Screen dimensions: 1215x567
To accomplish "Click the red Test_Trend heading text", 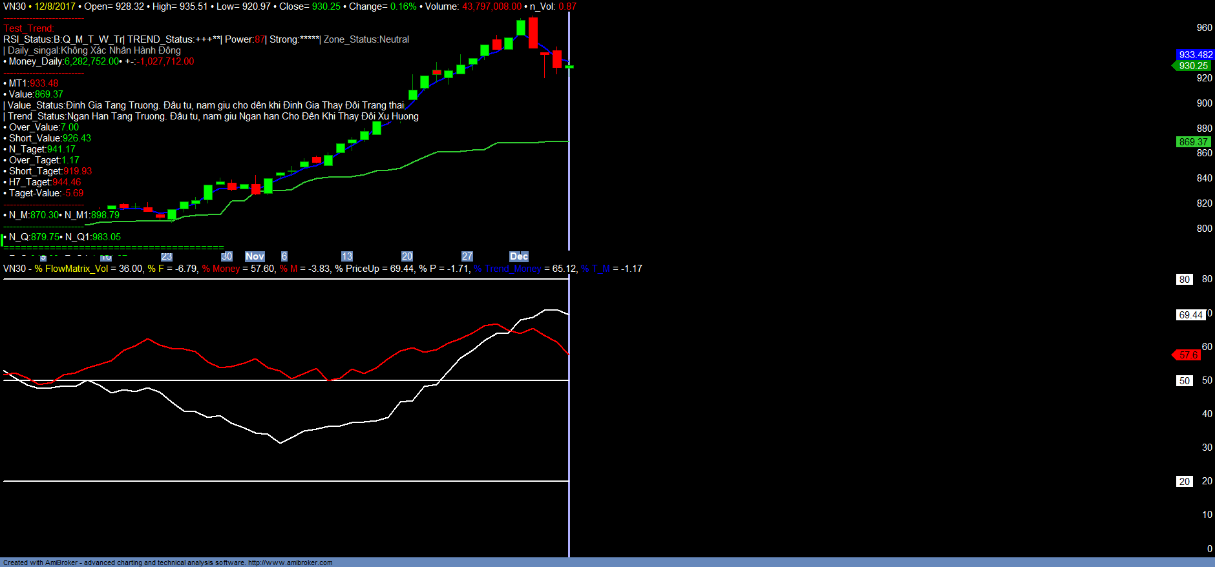I will [x=28, y=28].
